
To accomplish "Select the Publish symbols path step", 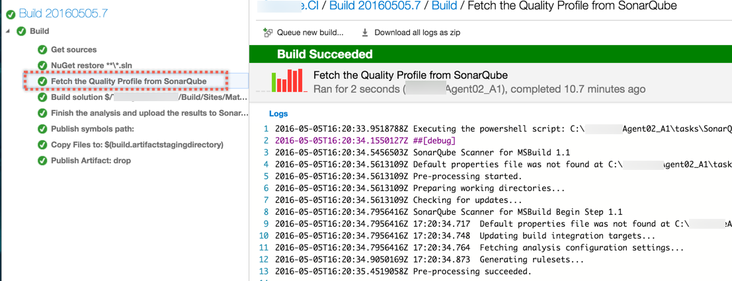I will pyautogui.click(x=93, y=129).
